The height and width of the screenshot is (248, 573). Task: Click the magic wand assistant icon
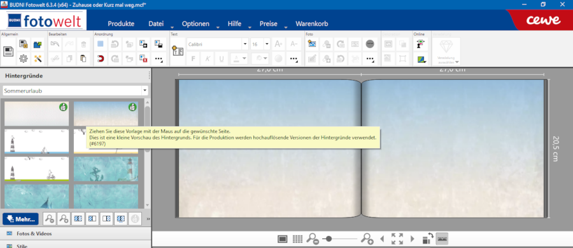(38, 58)
